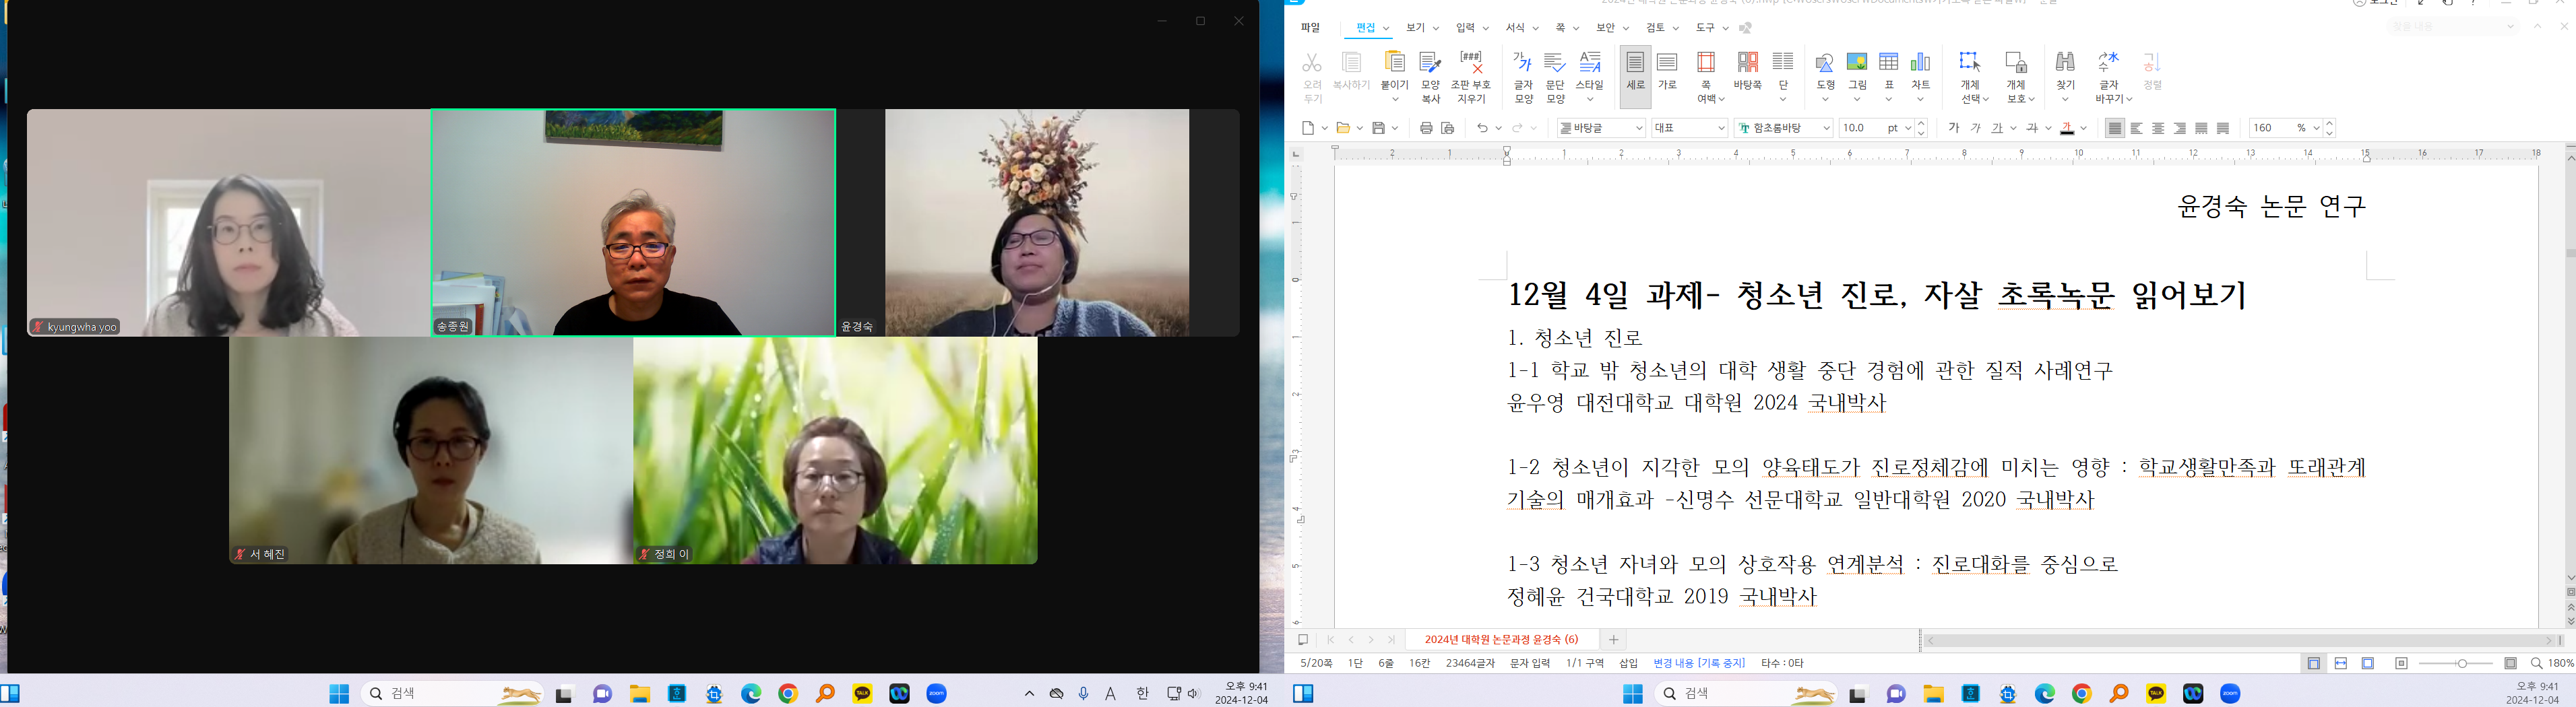
Task: Select justified (both sides) paragraph alignment
Action: coord(2114,128)
